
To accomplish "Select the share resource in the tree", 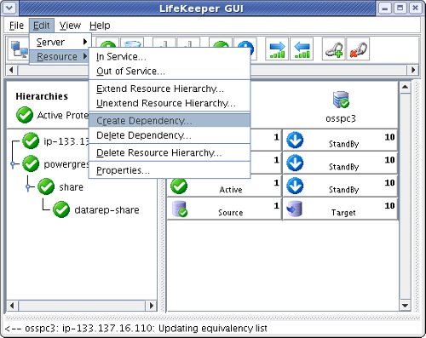I will point(71,187).
